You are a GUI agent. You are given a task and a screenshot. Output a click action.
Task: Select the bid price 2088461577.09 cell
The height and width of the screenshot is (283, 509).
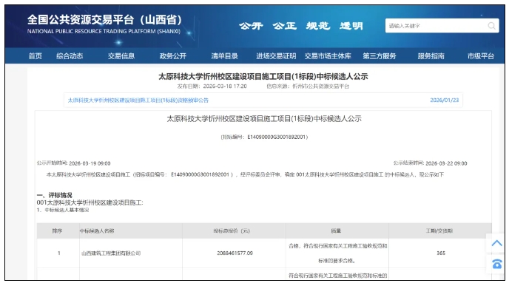click(x=235, y=253)
